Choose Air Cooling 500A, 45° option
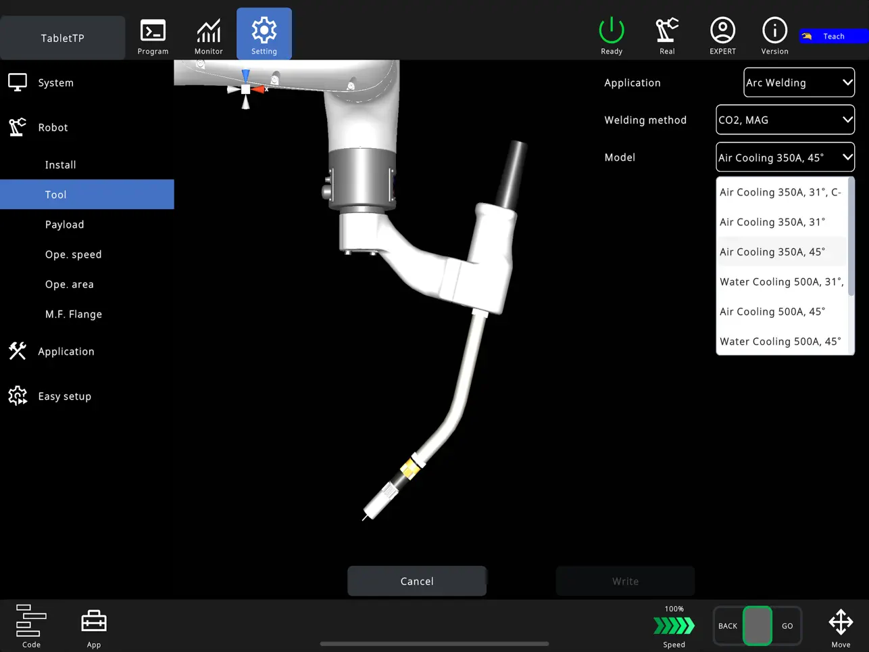Screen dimensions: 869x652 pyautogui.click(x=782, y=311)
